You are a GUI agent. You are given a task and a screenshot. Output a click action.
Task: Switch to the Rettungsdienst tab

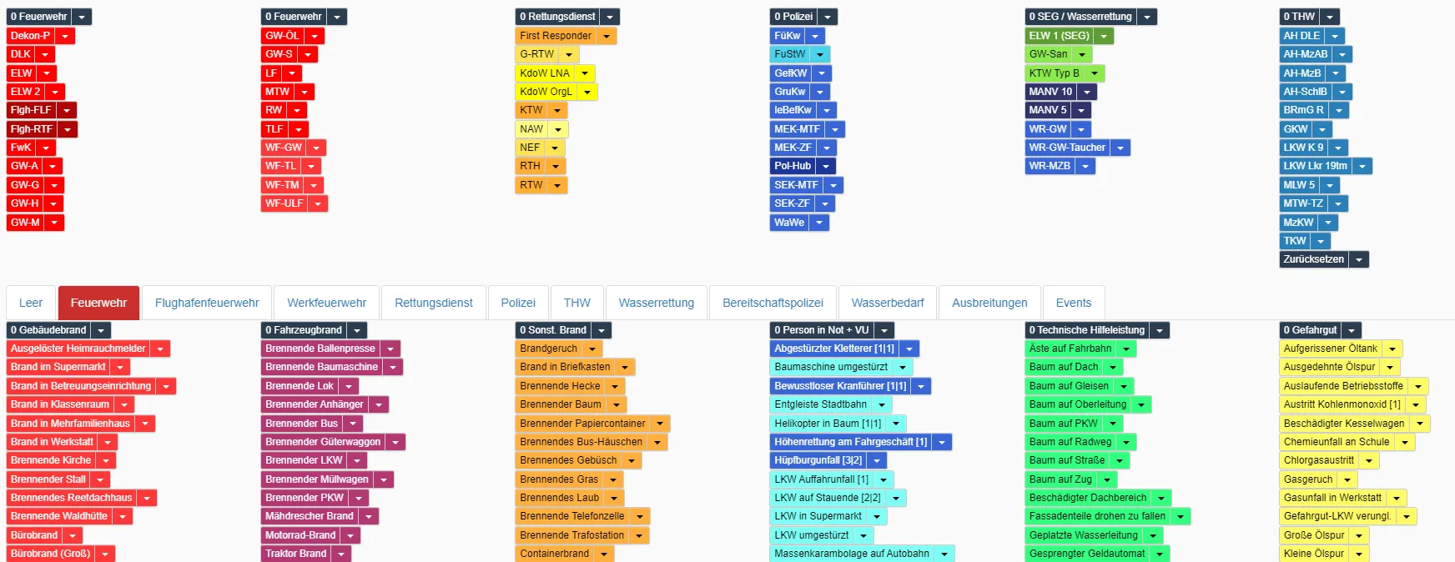click(x=434, y=303)
